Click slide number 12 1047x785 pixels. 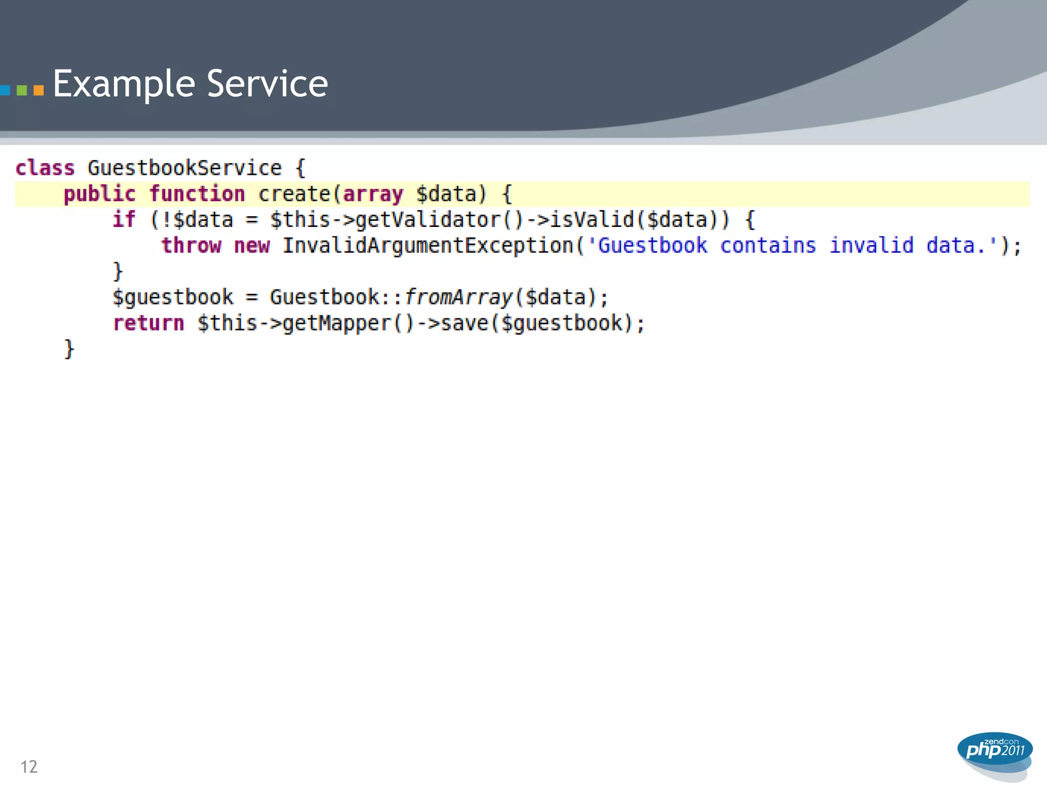tap(29, 767)
